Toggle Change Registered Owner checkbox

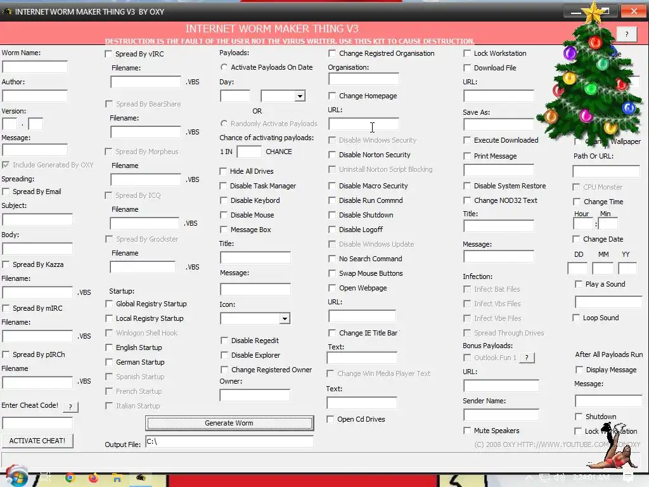pyautogui.click(x=224, y=370)
